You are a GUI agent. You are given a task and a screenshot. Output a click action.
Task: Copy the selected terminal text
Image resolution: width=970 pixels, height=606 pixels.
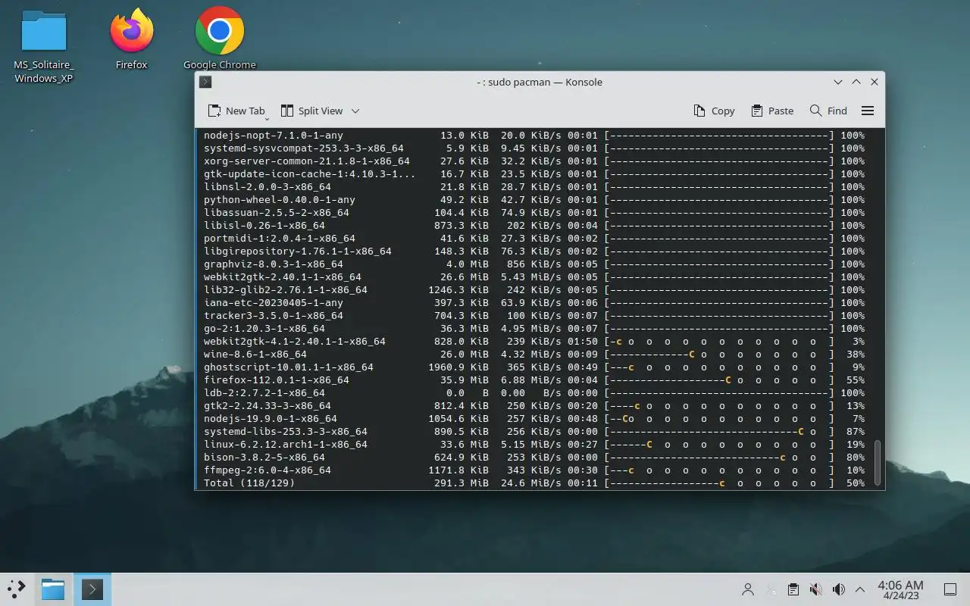point(714,111)
